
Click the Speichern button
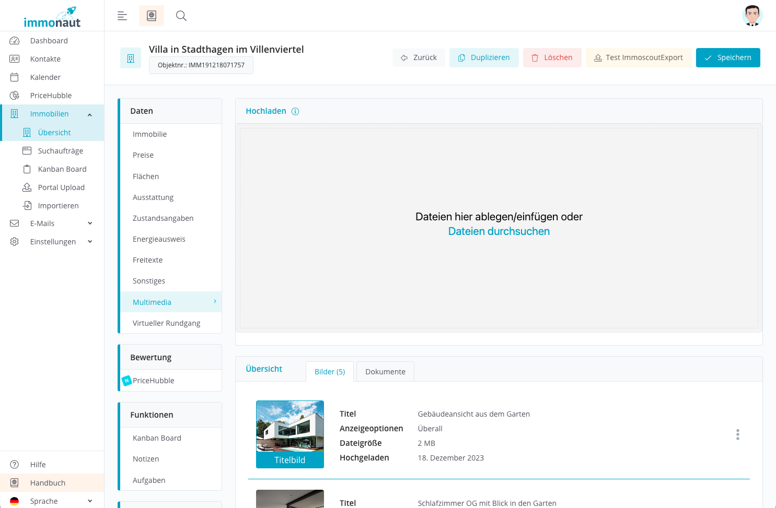(x=727, y=57)
